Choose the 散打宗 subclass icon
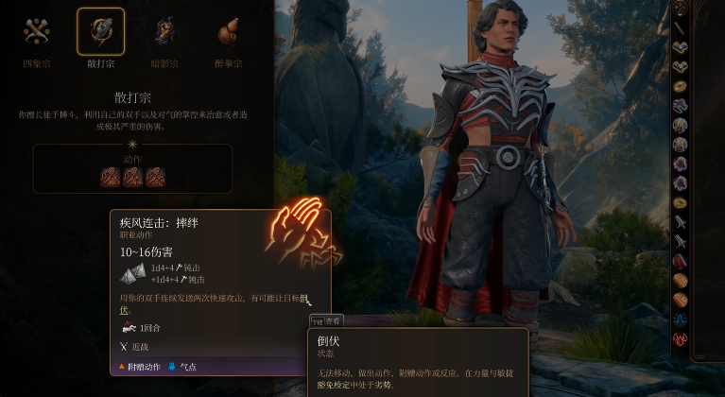The image size is (725, 397). pos(101,31)
